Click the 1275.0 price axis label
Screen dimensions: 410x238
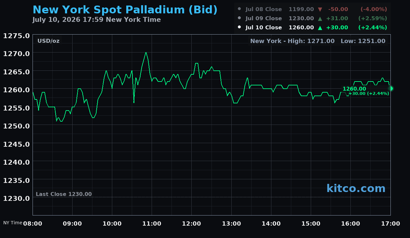(x=17, y=36)
